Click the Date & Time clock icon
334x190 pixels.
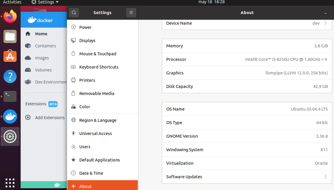[73, 173]
